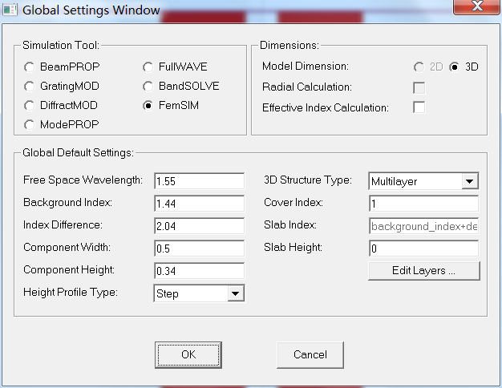
Task: Pick ModePROP simulation tool
Action: click(x=30, y=124)
